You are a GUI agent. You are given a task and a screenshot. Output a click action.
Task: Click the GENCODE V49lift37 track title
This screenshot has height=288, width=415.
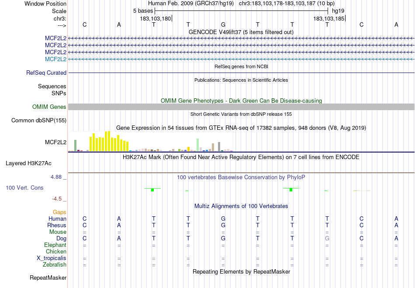pos(241,32)
